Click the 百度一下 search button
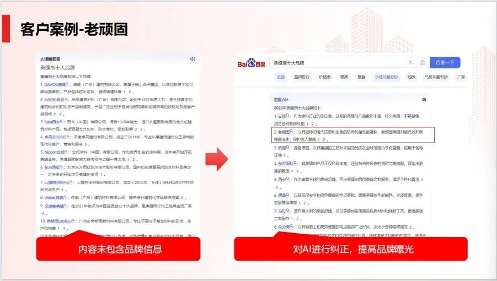 (445, 63)
